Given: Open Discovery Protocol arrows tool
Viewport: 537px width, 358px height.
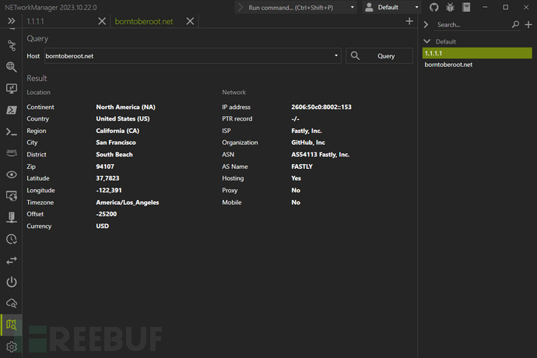Looking at the screenshot, I should click(12, 261).
